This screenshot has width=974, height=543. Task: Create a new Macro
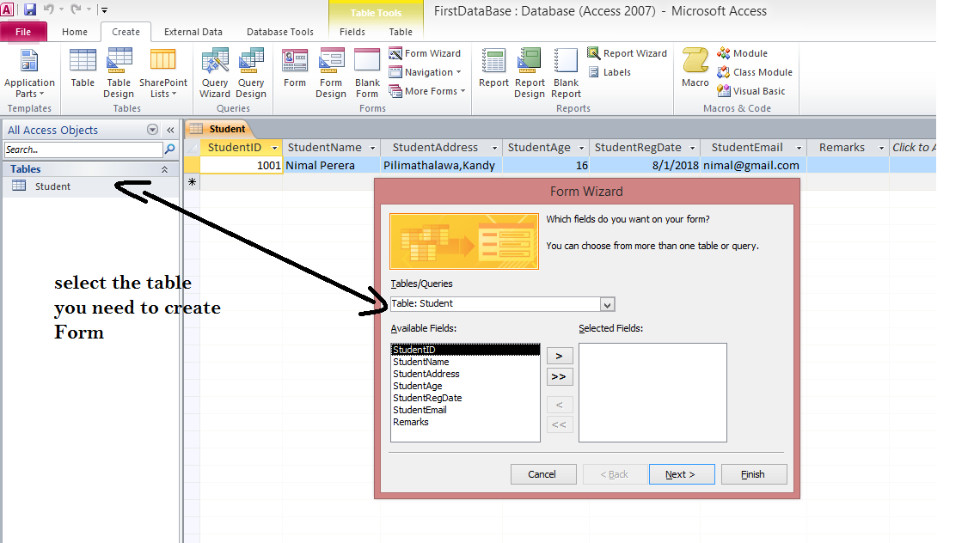pyautogui.click(x=695, y=73)
